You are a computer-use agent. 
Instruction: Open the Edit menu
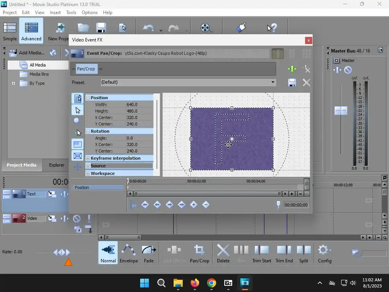25,13
